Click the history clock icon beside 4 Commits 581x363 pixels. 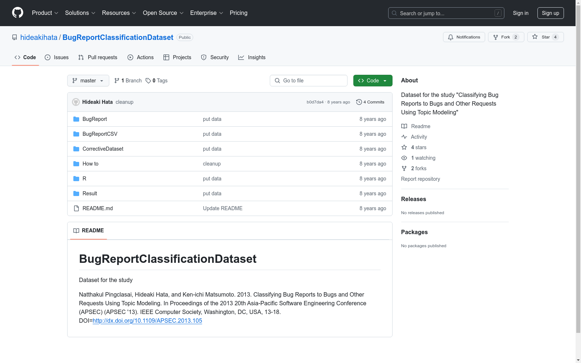[x=359, y=102]
